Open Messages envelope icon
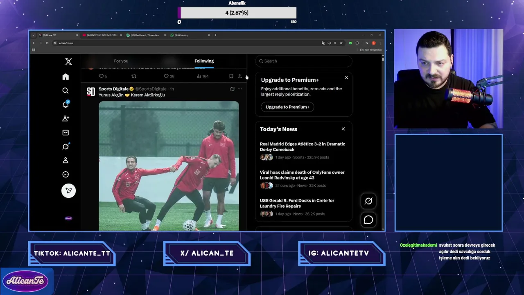This screenshot has height=295, width=524. point(65,132)
